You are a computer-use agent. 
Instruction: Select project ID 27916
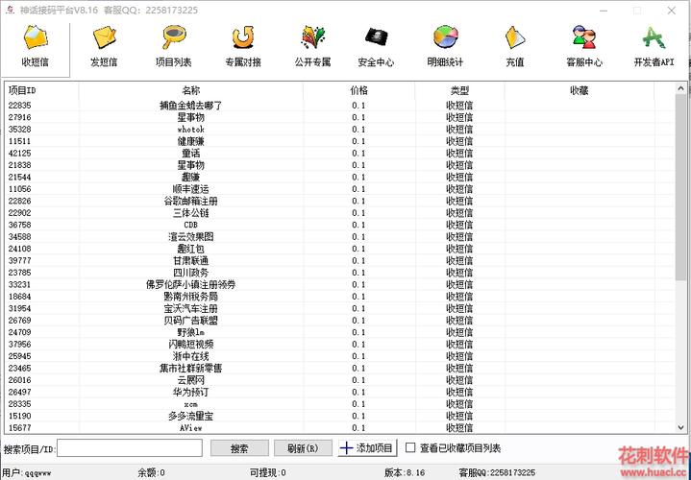[x=339, y=117]
